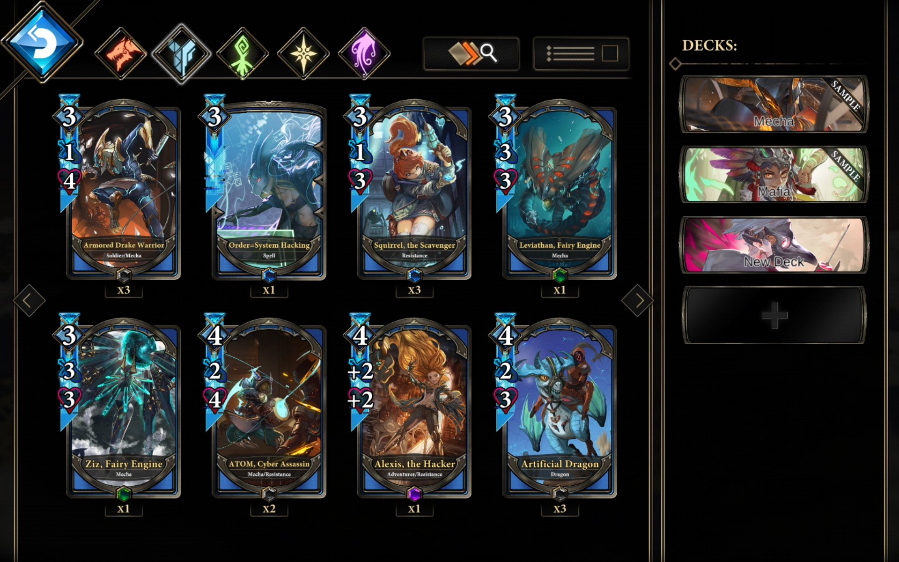899x562 pixels.
Task: Select the blue tech faction icon
Action: point(181,53)
